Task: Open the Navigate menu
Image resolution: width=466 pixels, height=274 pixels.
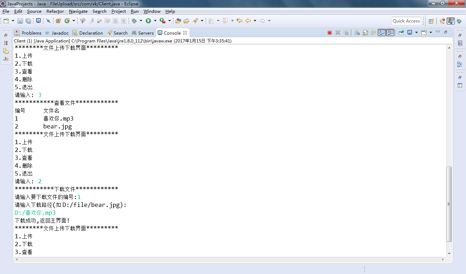Action: point(78,11)
